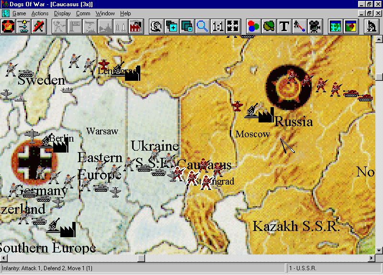This screenshot has width=383, height=275.
Task: Click the grayed-out twin rockets toolbar button
Action: click(x=121, y=26)
